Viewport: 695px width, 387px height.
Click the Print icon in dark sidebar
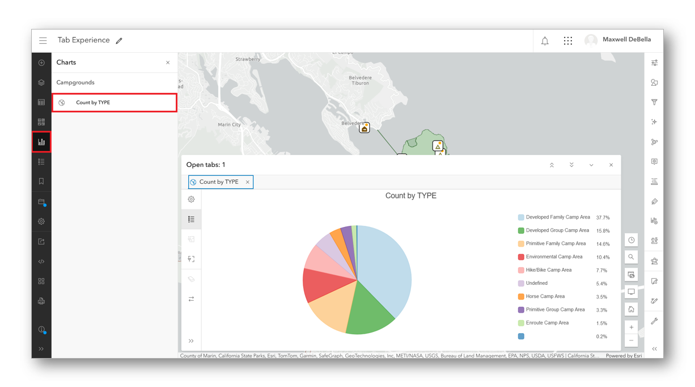[x=41, y=301]
